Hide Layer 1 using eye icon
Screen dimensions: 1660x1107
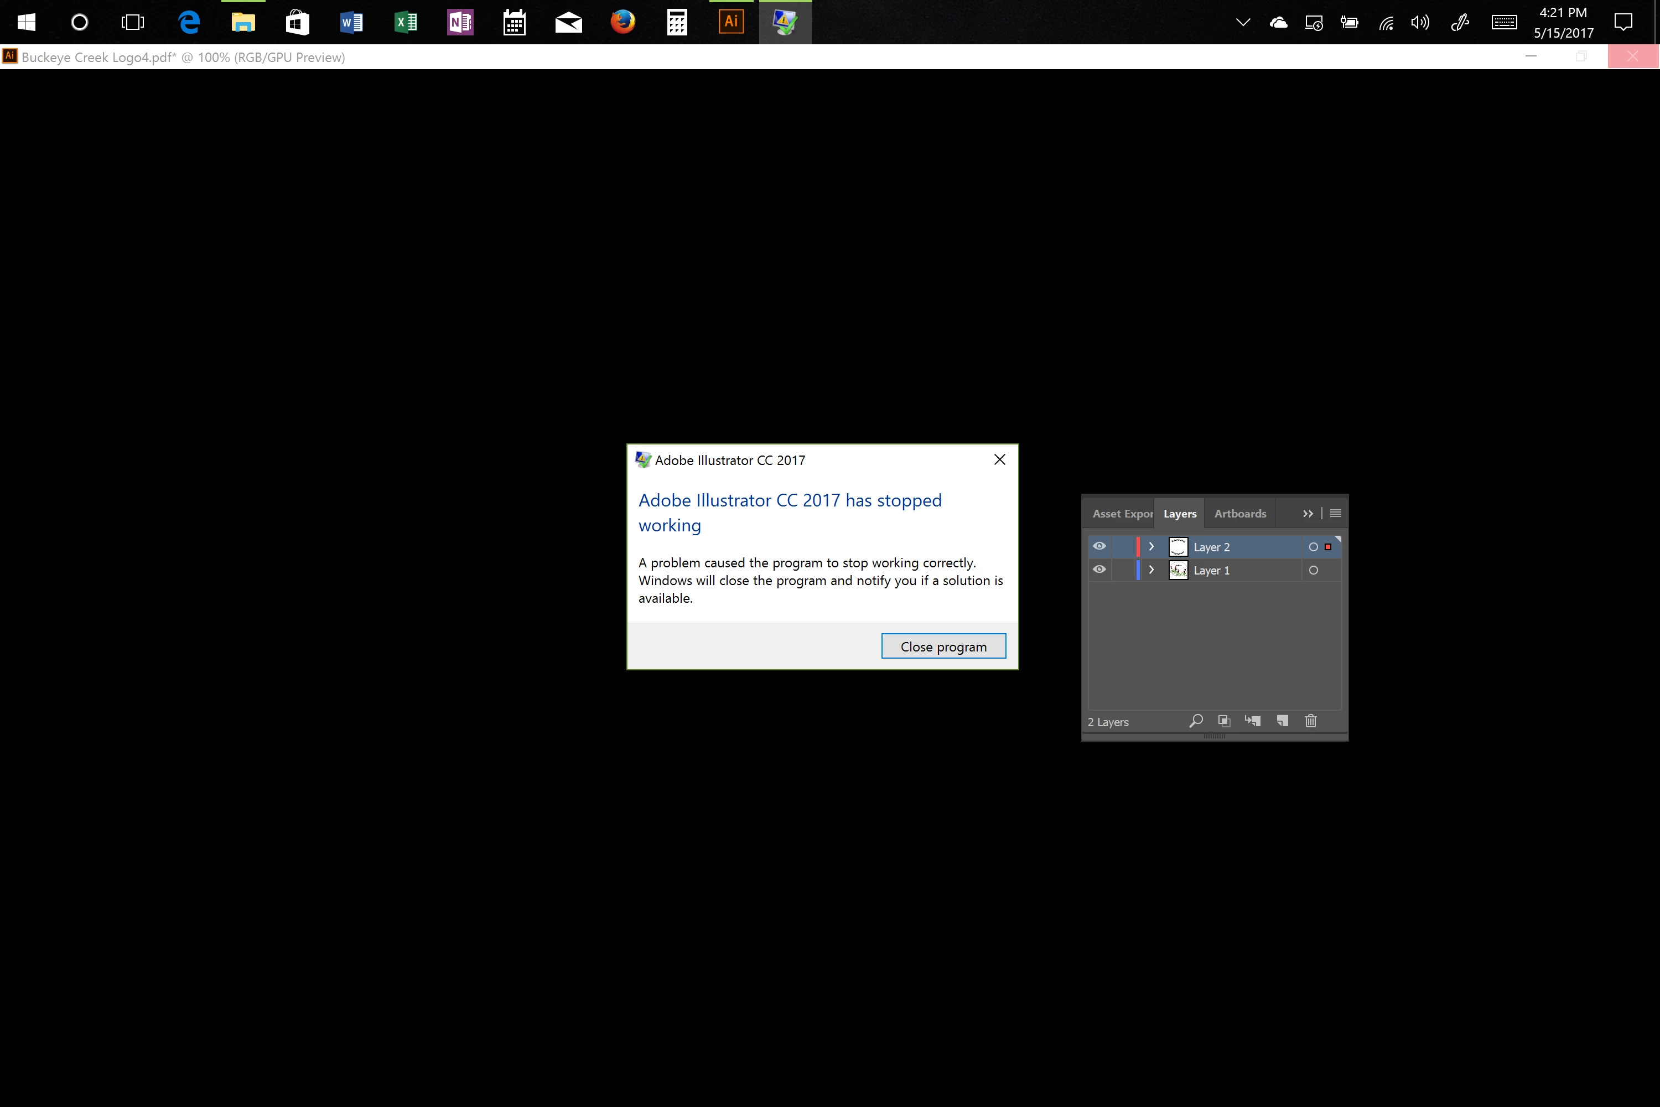pyautogui.click(x=1099, y=570)
